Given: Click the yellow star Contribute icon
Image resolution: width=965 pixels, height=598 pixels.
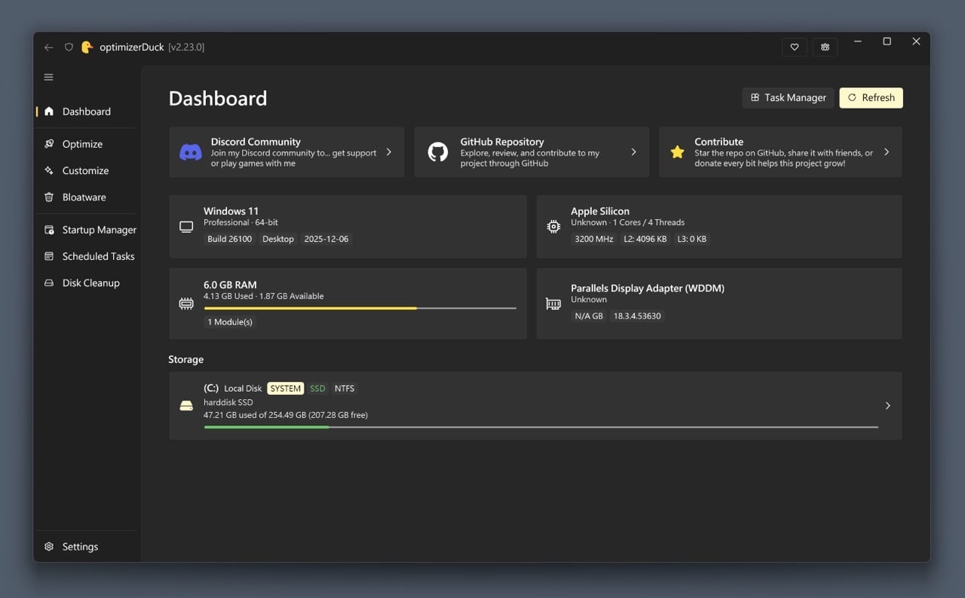Looking at the screenshot, I should (x=677, y=152).
